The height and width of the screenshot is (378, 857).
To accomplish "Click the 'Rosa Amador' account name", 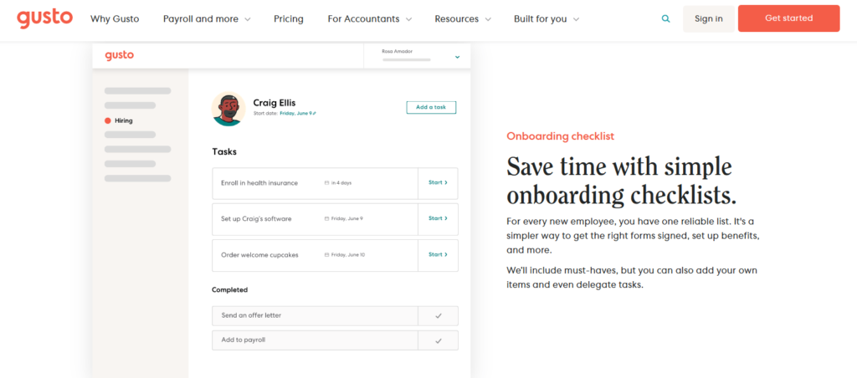I will pyautogui.click(x=398, y=51).
